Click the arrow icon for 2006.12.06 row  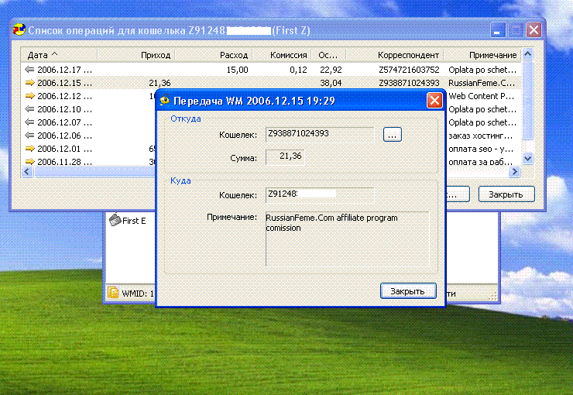click(x=30, y=136)
